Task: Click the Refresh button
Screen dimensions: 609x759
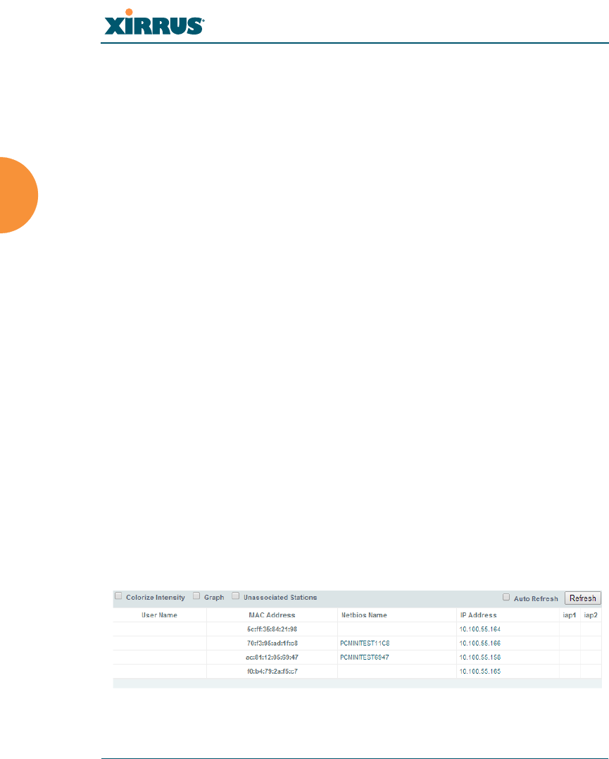Action: click(583, 598)
